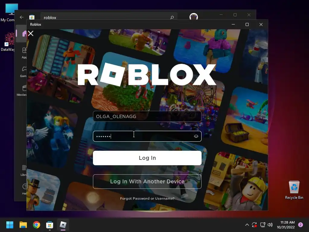Minimize the Roblox window
Image resolution: width=309 pixels, height=232 pixels.
[x=233, y=24]
